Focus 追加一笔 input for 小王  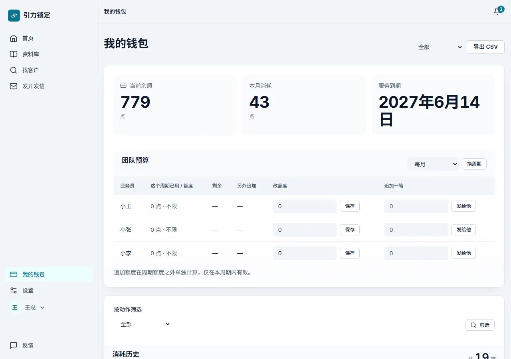pyautogui.click(x=416, y=206)
